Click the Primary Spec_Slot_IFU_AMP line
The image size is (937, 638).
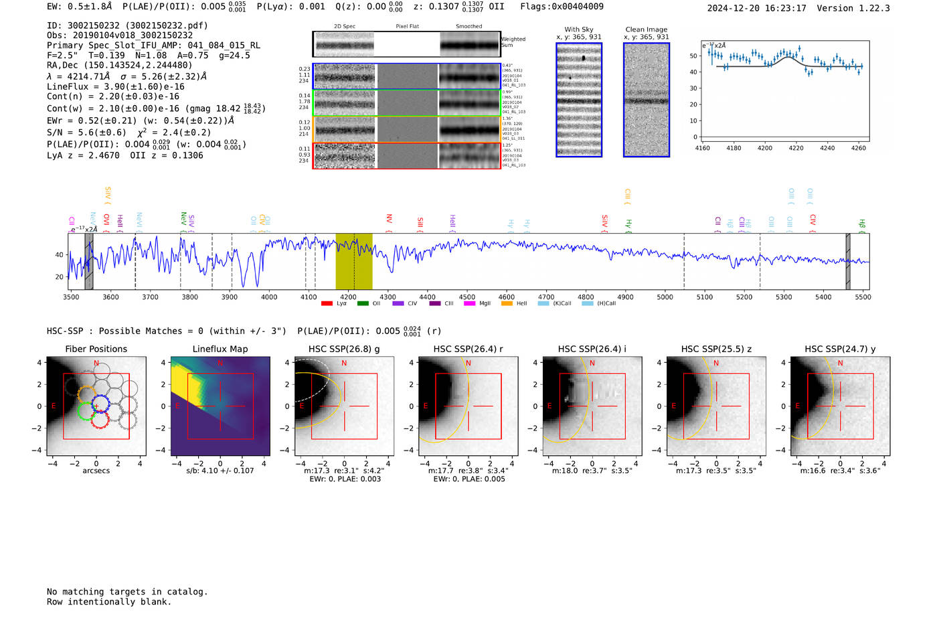[x=153, y=46]
